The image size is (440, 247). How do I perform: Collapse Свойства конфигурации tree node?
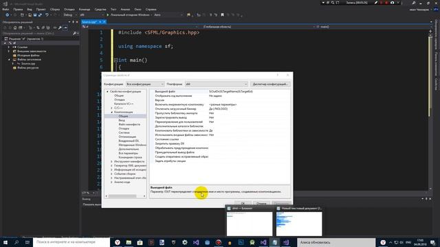coord(107,91)
